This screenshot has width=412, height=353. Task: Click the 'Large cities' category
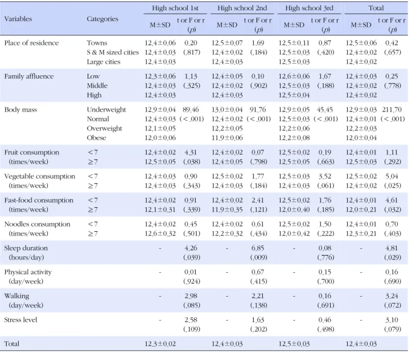pos(104,61)
